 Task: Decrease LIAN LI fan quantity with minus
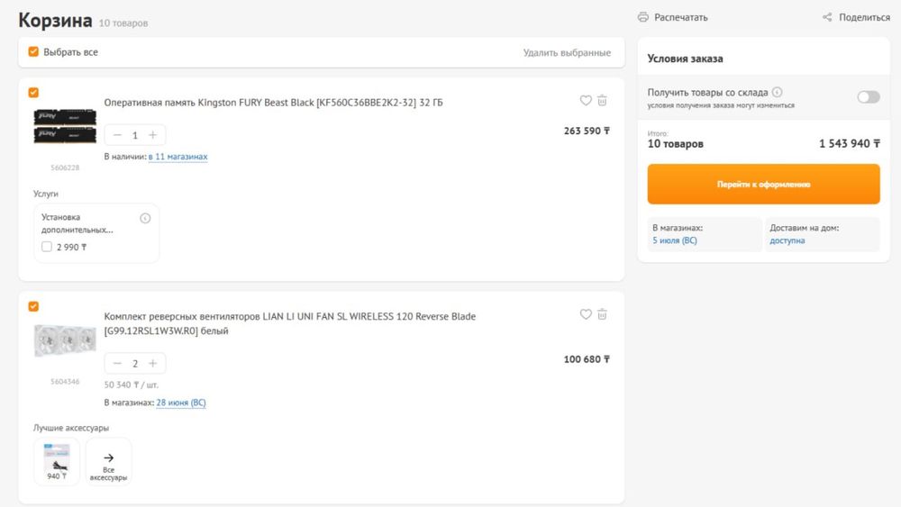coord(117,364)
